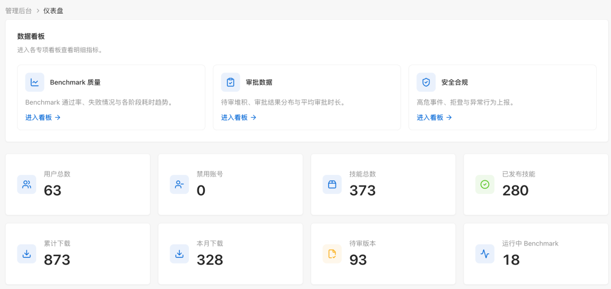This screenshot has width=611, height=289.
Task: Click the value 280
Action: point(515,191)
